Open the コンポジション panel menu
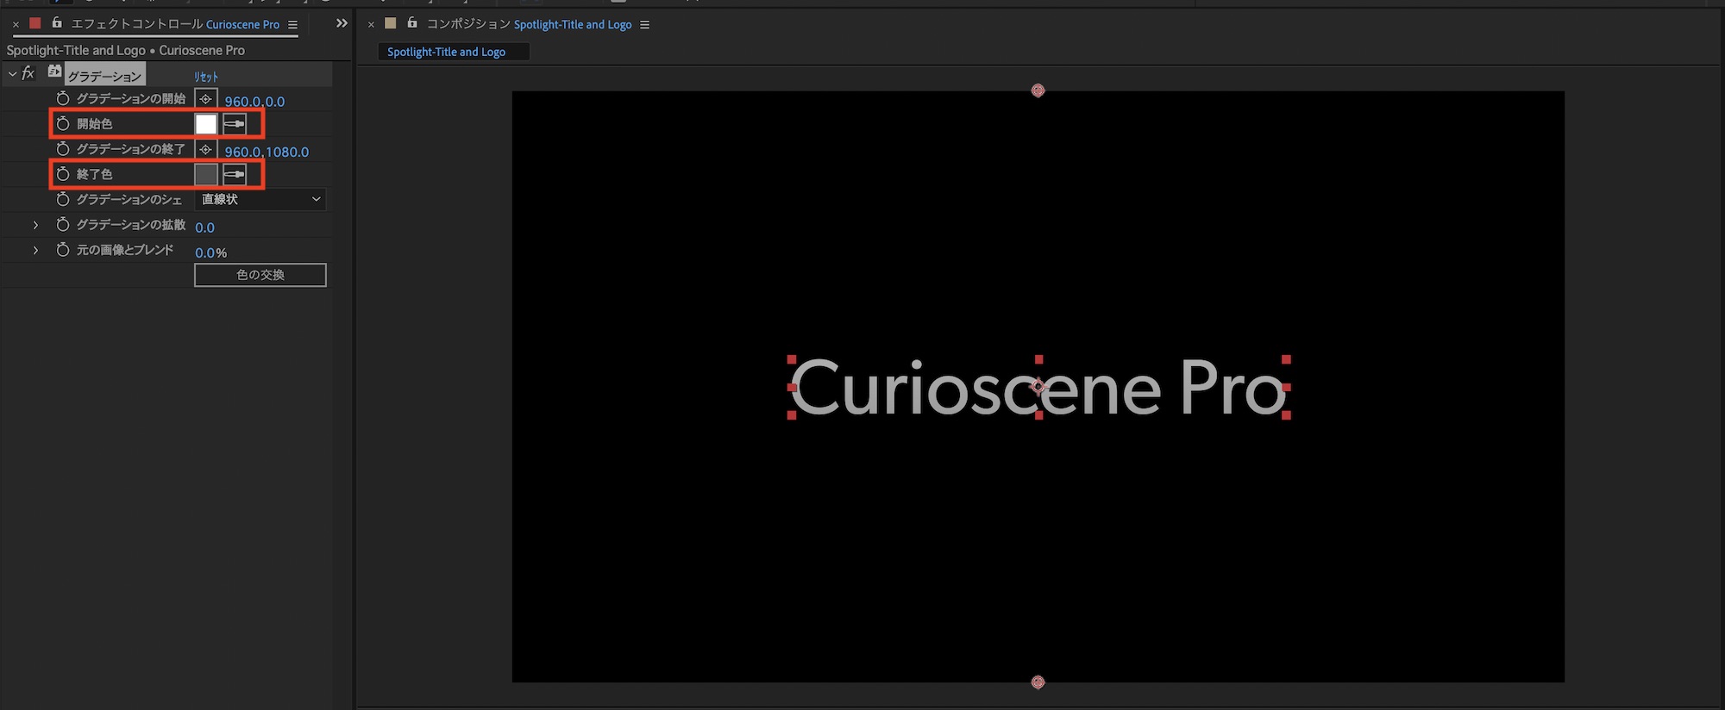The width and height of the screenshot is (1725, 710). (644, 25)
